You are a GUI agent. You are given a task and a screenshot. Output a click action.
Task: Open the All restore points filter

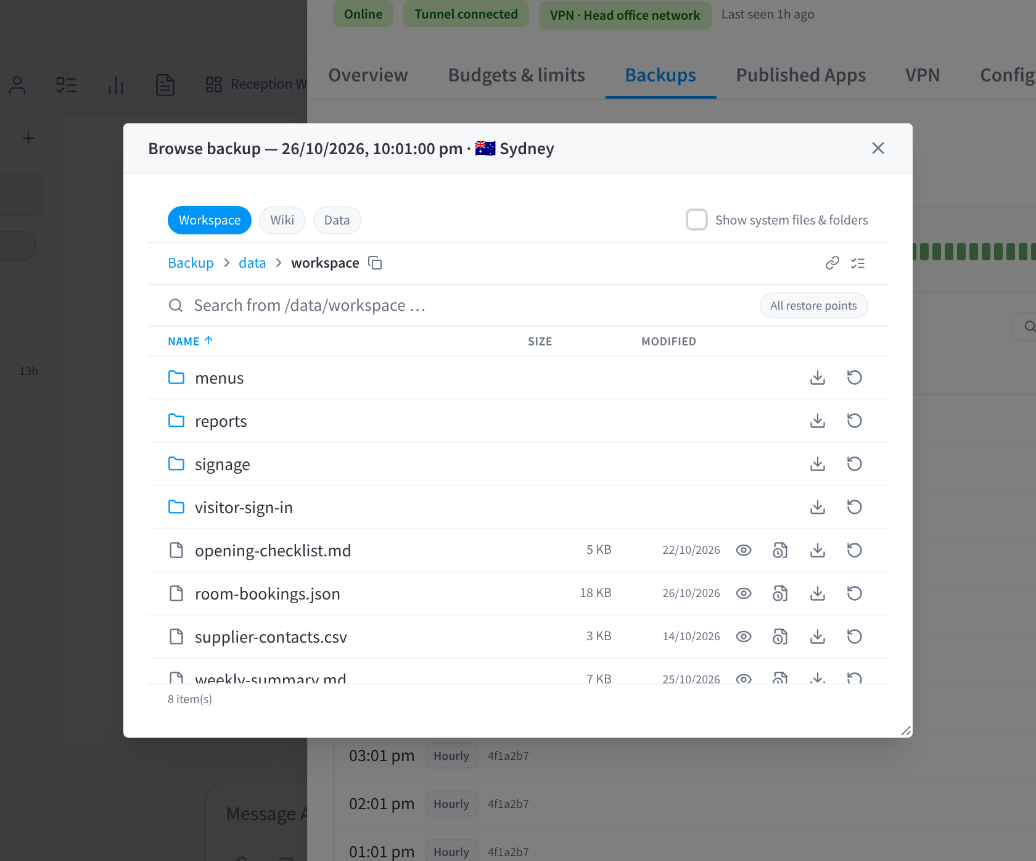813,305
